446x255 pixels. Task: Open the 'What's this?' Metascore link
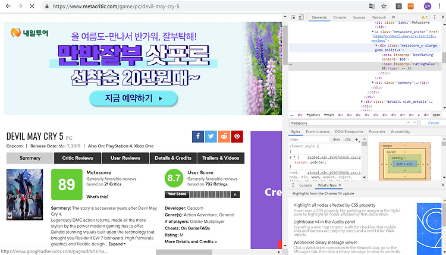pos(98,196)
